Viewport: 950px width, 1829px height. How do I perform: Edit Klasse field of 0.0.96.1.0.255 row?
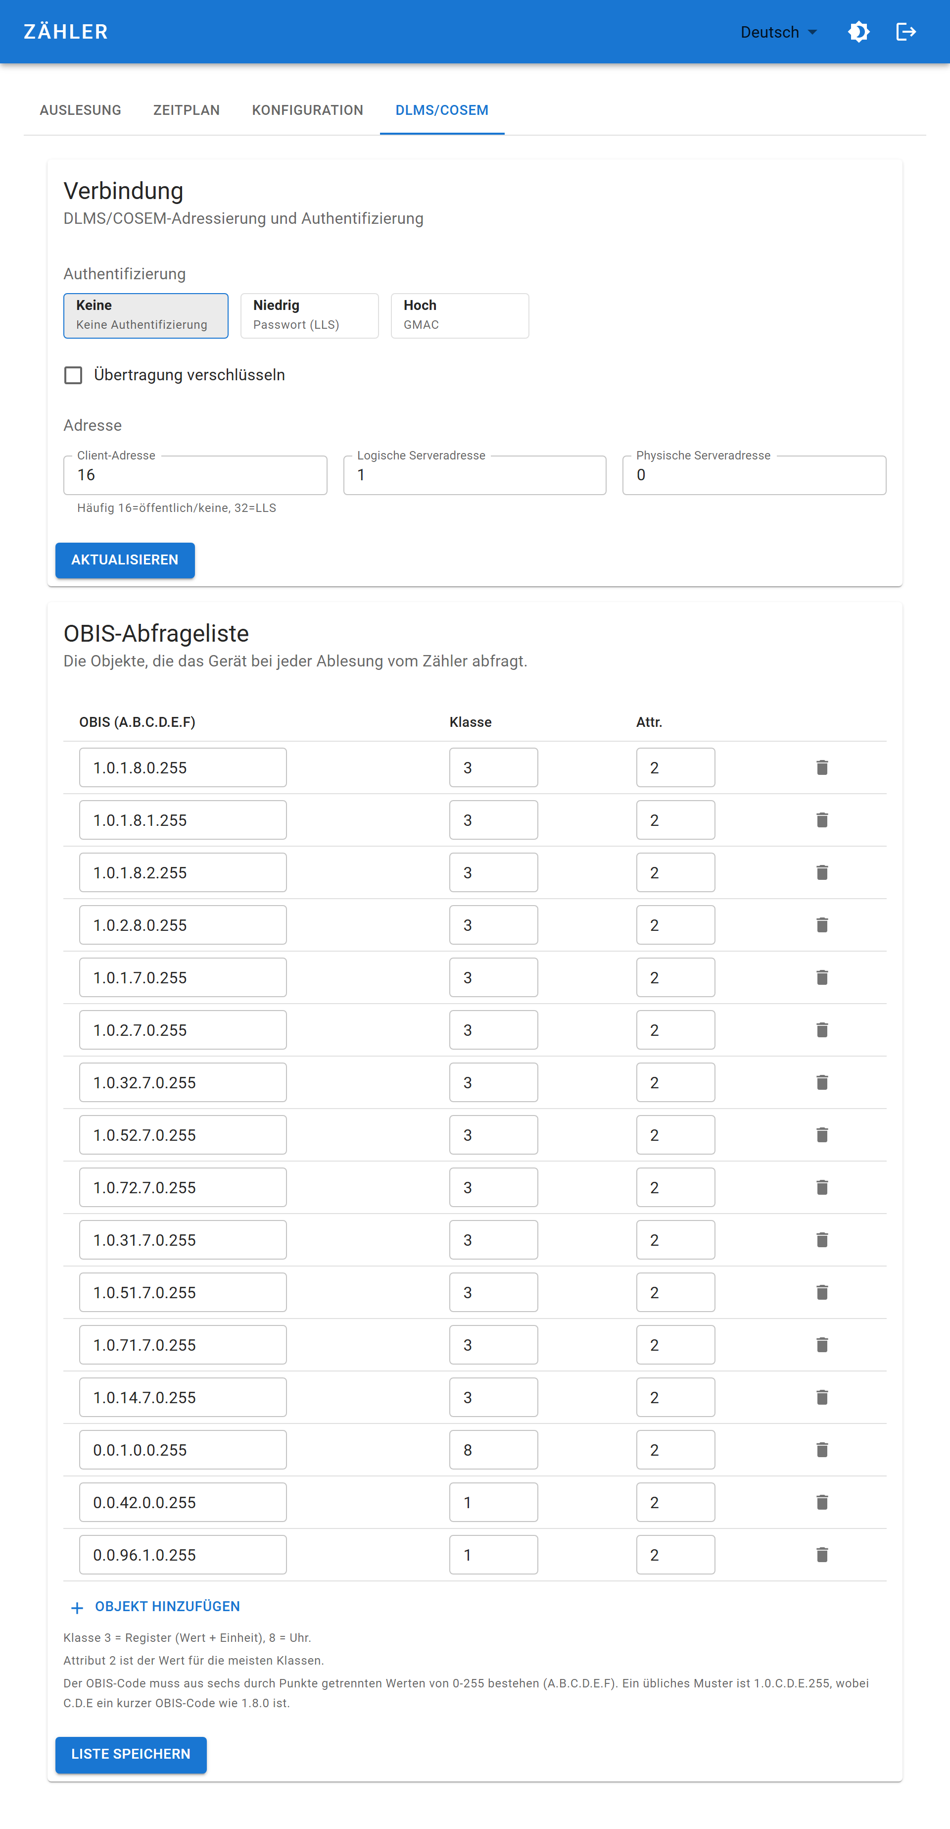click(x=493, y=1556)
